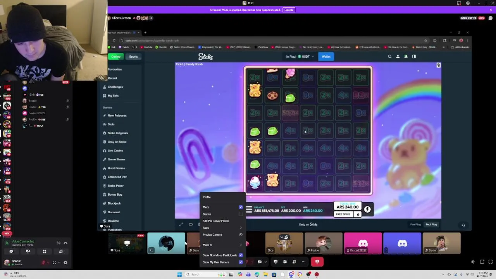Open Stake account profile icon
The height and width of the screenshot is (279, 496).
[398, 57]
